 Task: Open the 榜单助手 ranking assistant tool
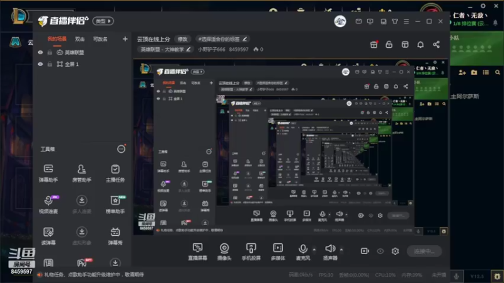115,204
